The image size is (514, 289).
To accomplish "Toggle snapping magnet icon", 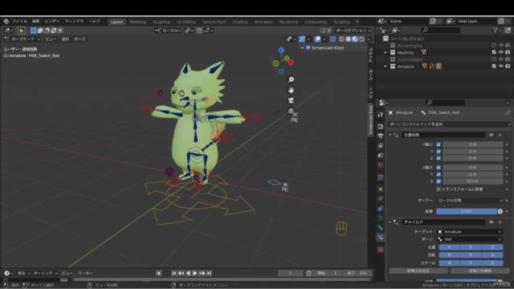I will 199,31.
